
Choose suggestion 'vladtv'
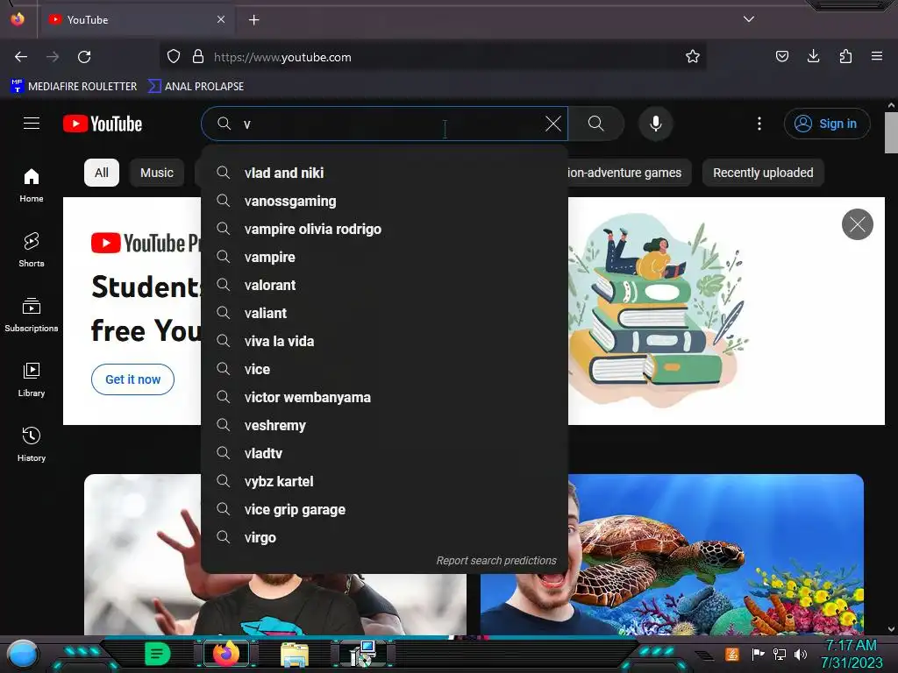[384, 453]
